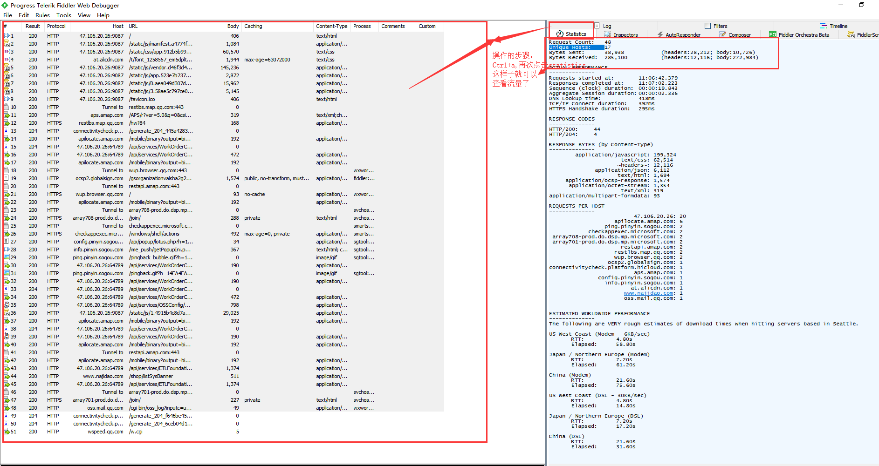Open the www.najidao.com link in statistics
Viewport: 879px width, 466px height.
click(649, 293)
